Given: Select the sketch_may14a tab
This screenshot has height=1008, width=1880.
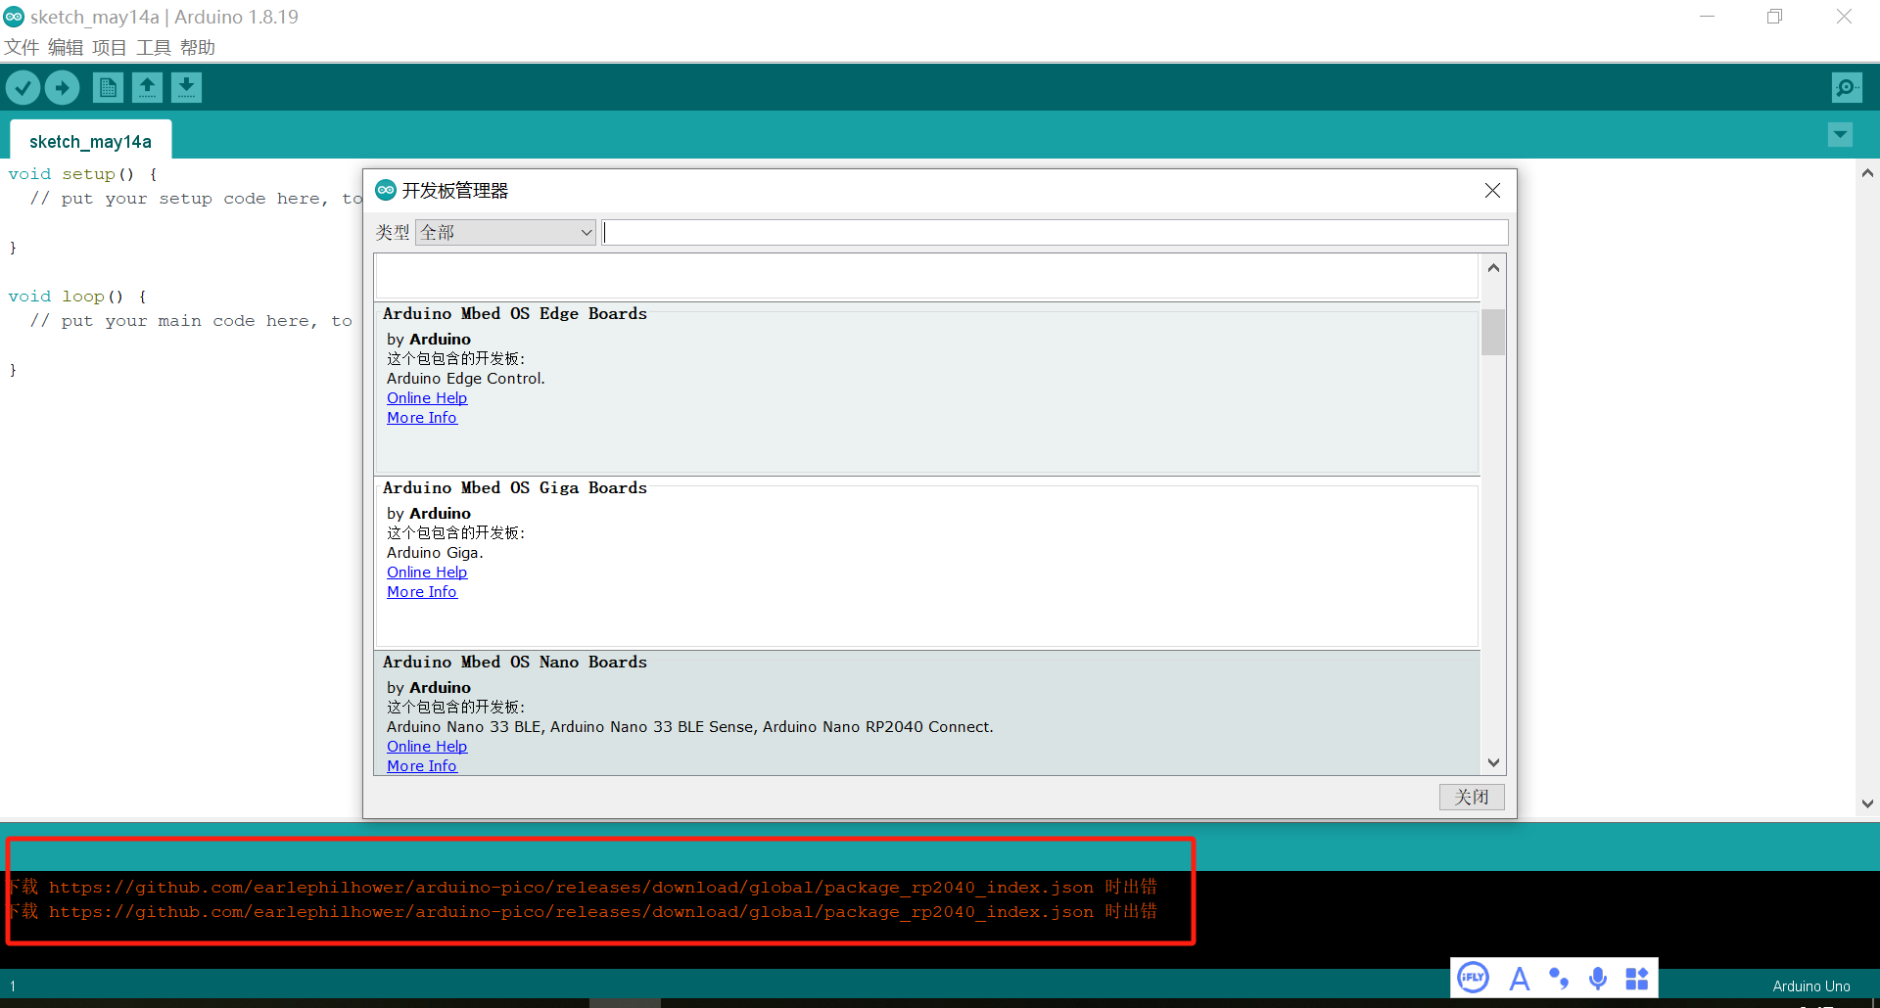Looking at the screenshot, I should (x=90, y=142).
